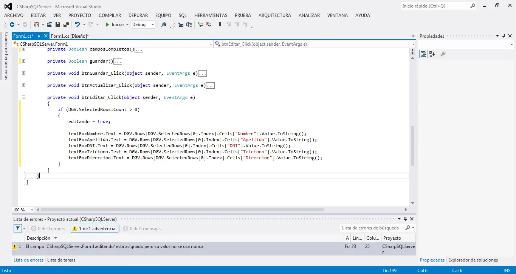Undo the last edit with the toolbar arrow
Viewport: 516px width, 274px height.
coord(77,25)
